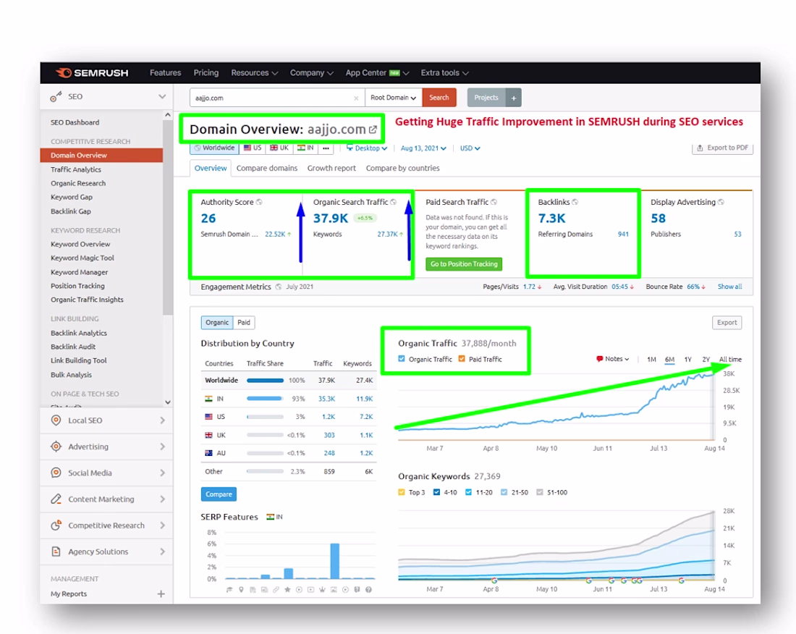Open Organic Search Traffic info icon

(394, 202)
